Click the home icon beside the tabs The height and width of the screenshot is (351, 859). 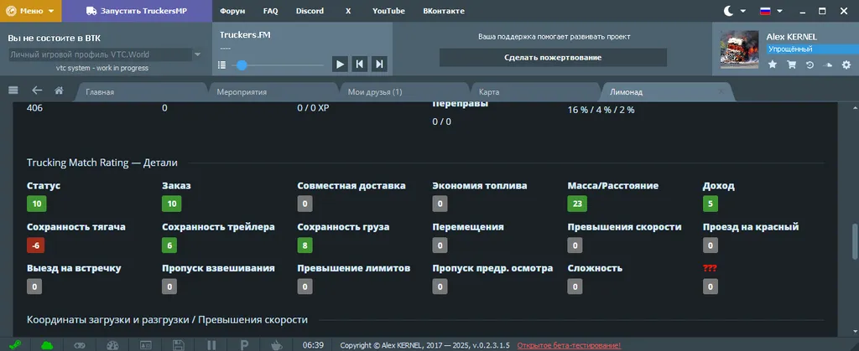(x=59, y=90)
